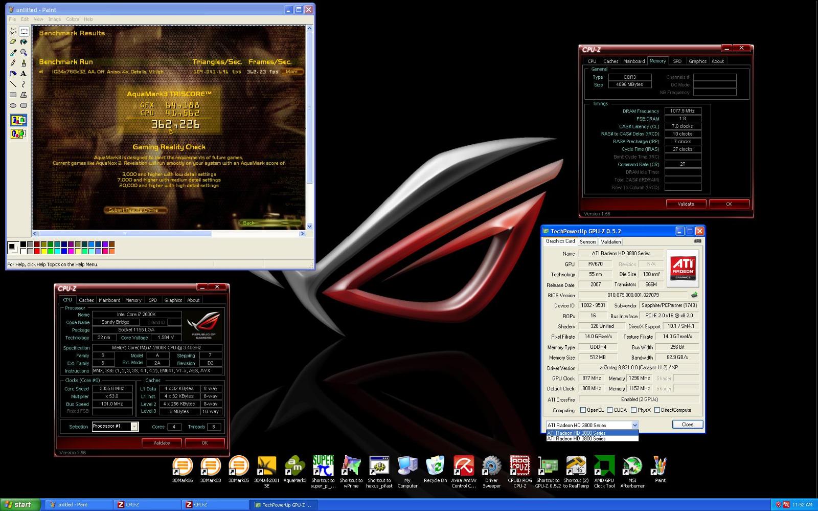Select the Airbrush tool in Paint
Screen dimensions: 818x511
(13, 74)
